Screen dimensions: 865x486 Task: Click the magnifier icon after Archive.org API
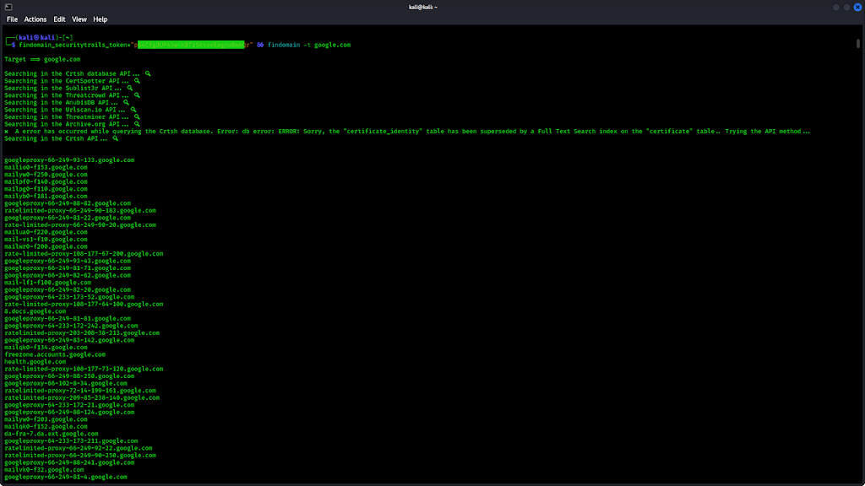click(137, 124)
